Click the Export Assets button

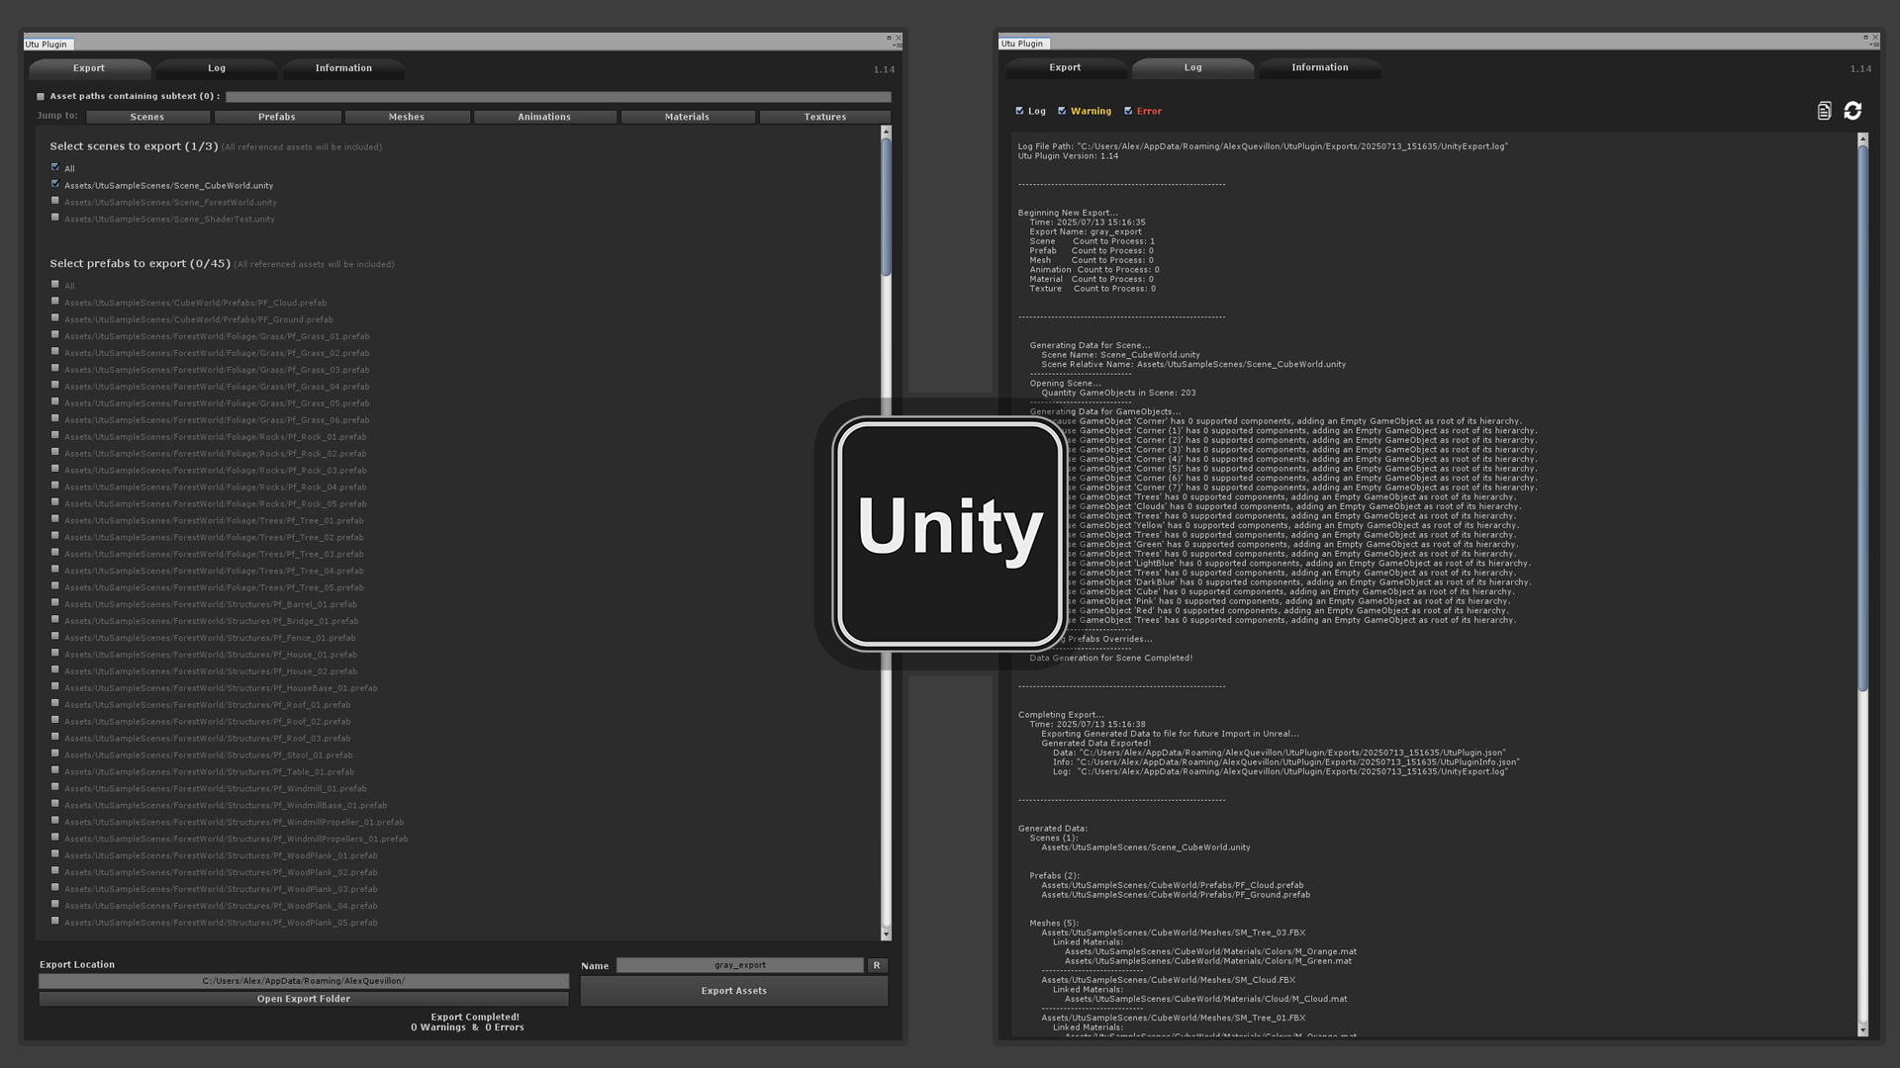[734, 991]
